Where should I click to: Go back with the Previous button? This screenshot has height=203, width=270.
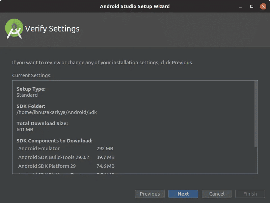pyautogui.click(x=150, y=194)
